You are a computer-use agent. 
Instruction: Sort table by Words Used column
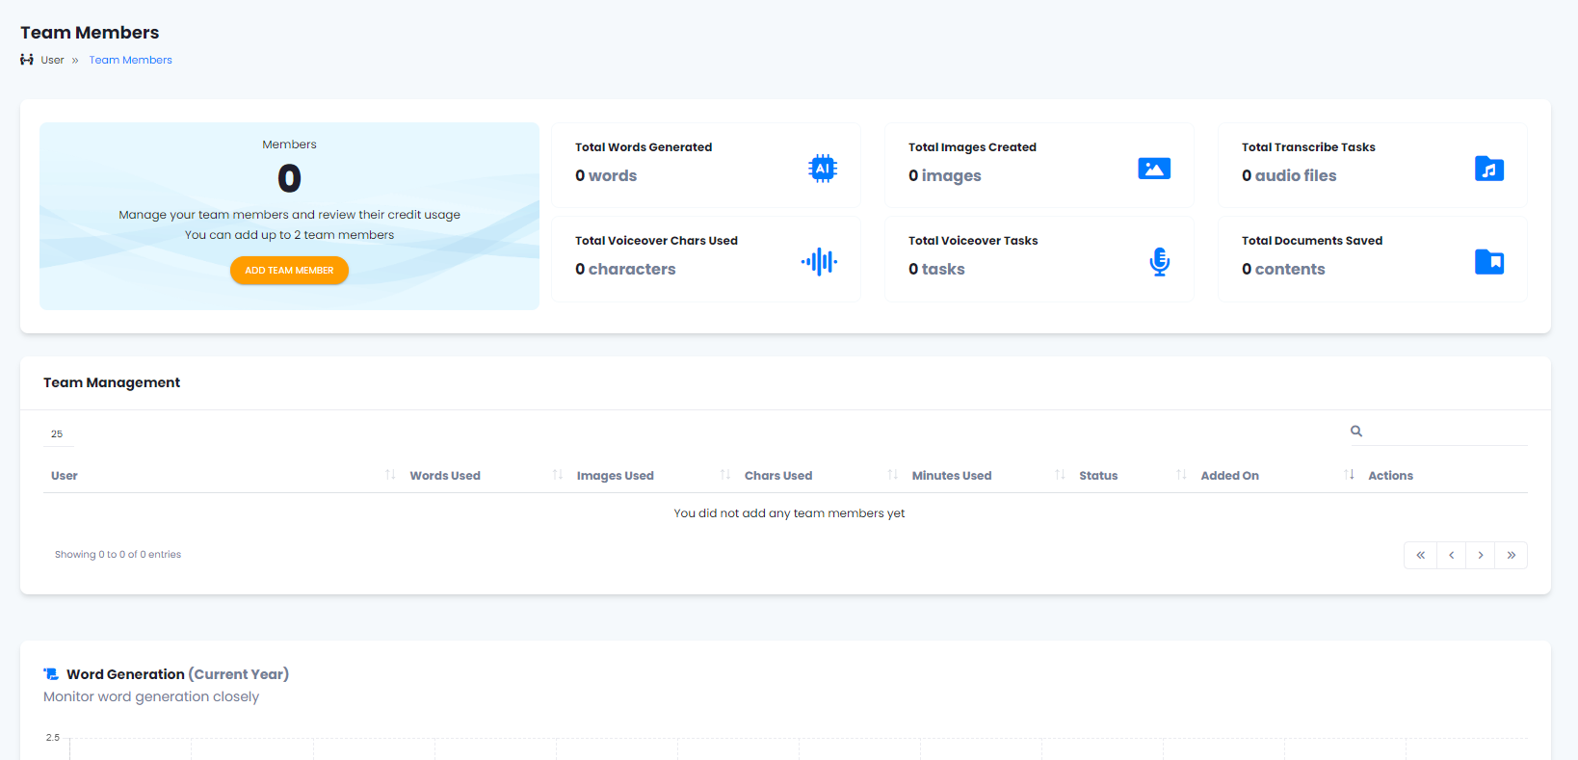(x=445, y=476)
